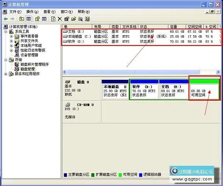Select the 本地磁盘 25.00 GB partition block
The image size is (223, 186).
115,90
